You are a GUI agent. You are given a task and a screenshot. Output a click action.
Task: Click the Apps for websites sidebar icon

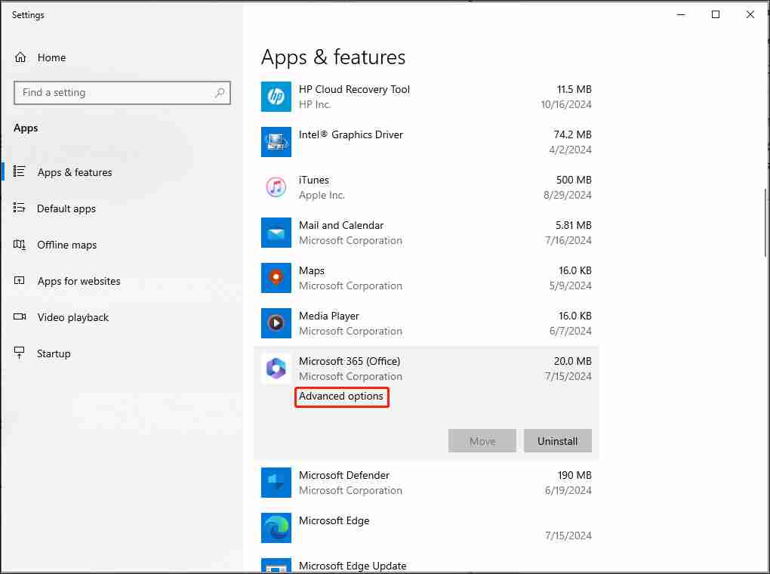19,281
